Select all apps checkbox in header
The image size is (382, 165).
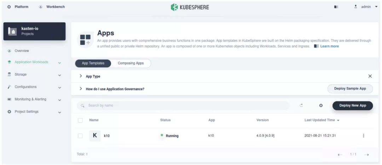point(80,120)
